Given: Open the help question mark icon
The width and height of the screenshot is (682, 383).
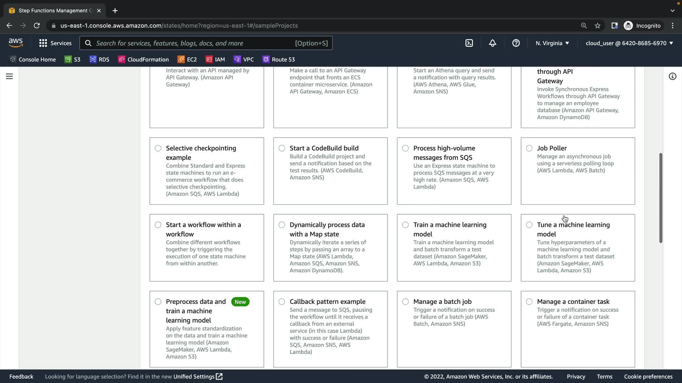Looking at the screenshot, I should click(x=516, y=43).
